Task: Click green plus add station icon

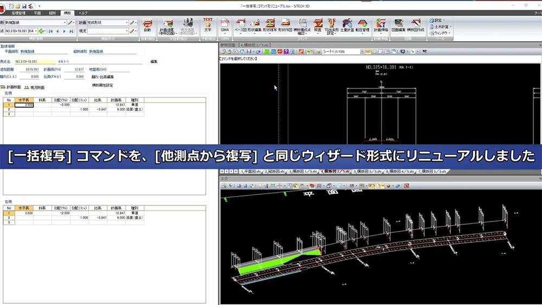Action: pyautogui.click(x=41, y=31)
